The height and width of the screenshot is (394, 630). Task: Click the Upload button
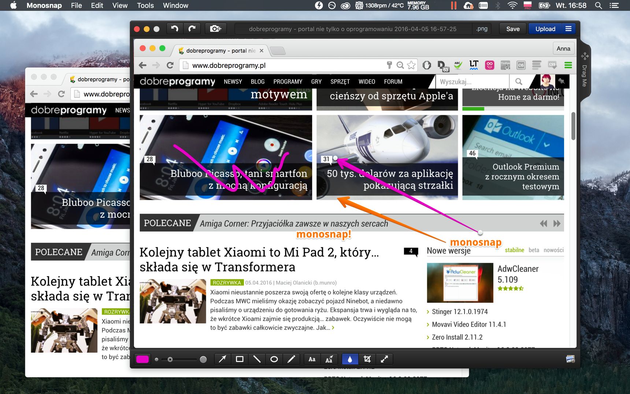[545, 29]
